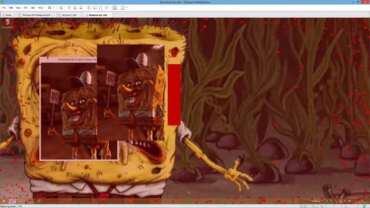Switch to the Windows XP Professional x64 tab
Viewport: 370px width, 208px height.
click(36, 15)
